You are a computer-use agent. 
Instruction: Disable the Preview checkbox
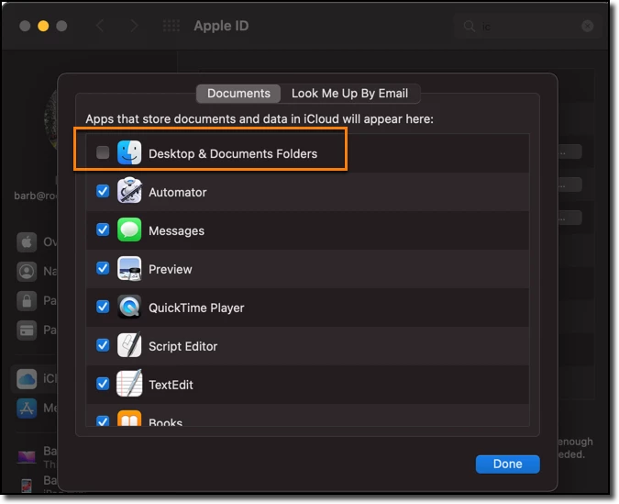click(x=103, y=268)
